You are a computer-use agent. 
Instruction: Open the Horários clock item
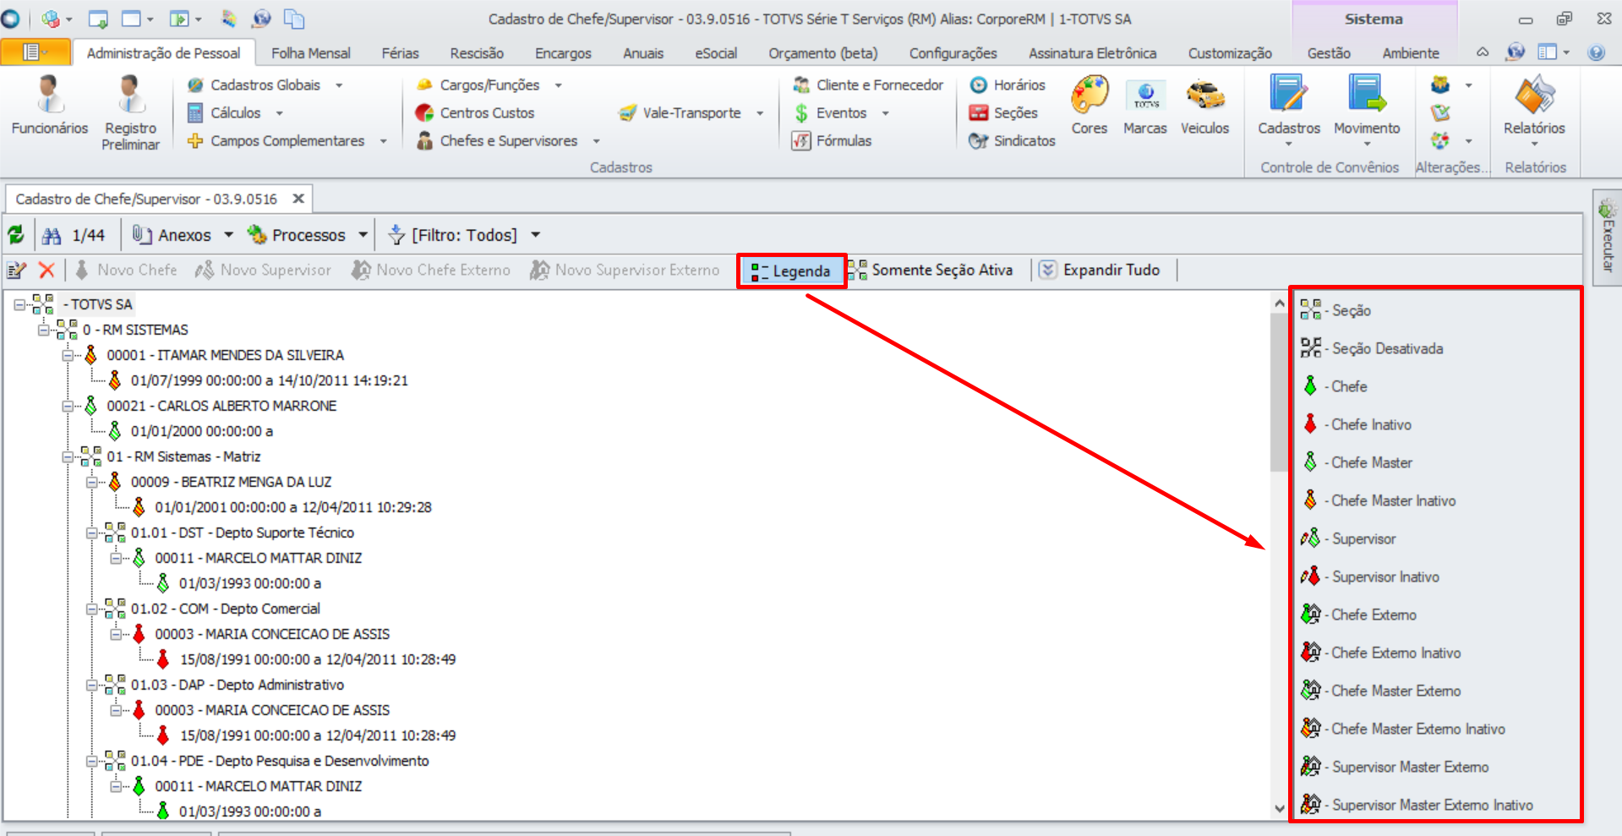pyautogui.click(x=1008, y=85)
